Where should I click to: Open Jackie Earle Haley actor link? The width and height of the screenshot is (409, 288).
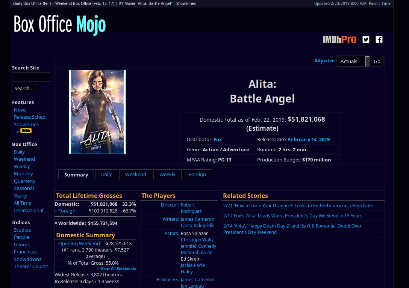(x=192, y=268)
